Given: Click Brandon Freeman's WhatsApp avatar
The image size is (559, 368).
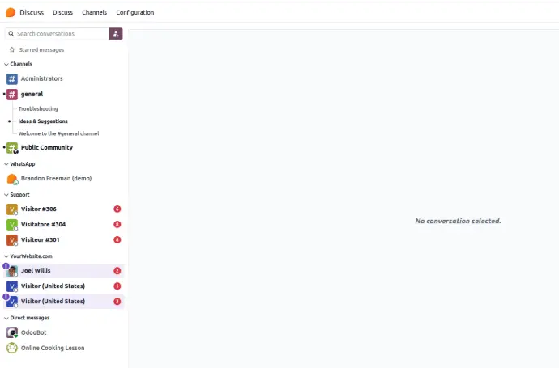Looking at the screenshot, I should coord(12,179).
